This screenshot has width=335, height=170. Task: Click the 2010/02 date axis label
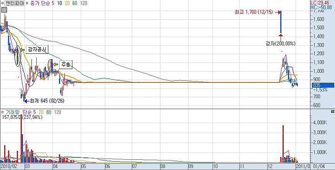(9, 166)
